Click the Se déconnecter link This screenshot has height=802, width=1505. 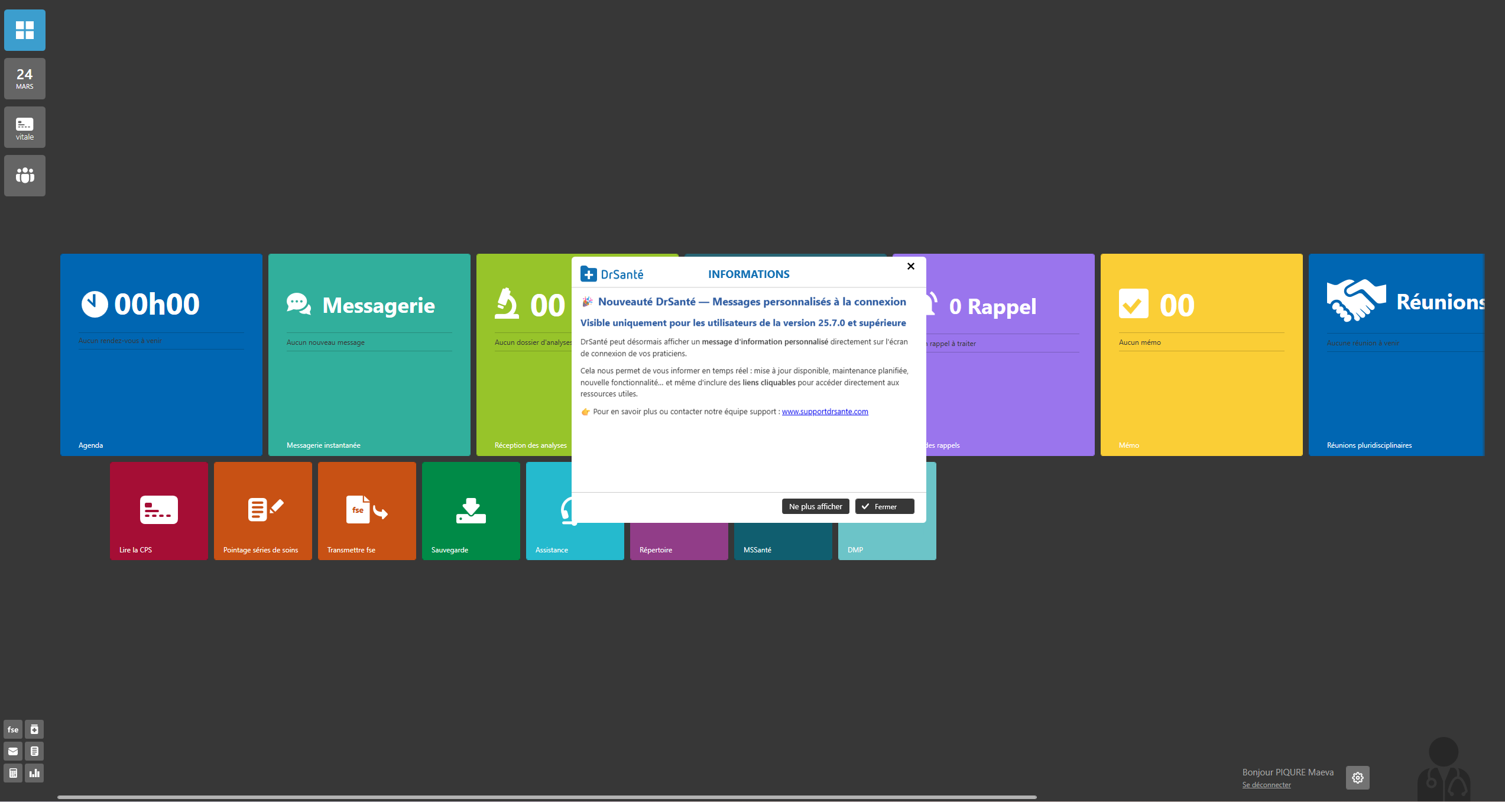(1266, 785)
